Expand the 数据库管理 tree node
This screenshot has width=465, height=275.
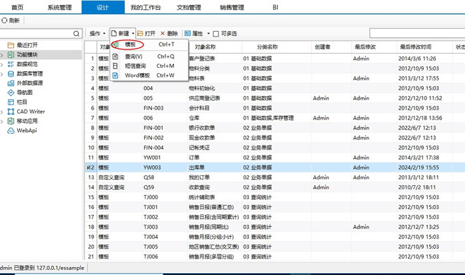[x=3, y=74]
